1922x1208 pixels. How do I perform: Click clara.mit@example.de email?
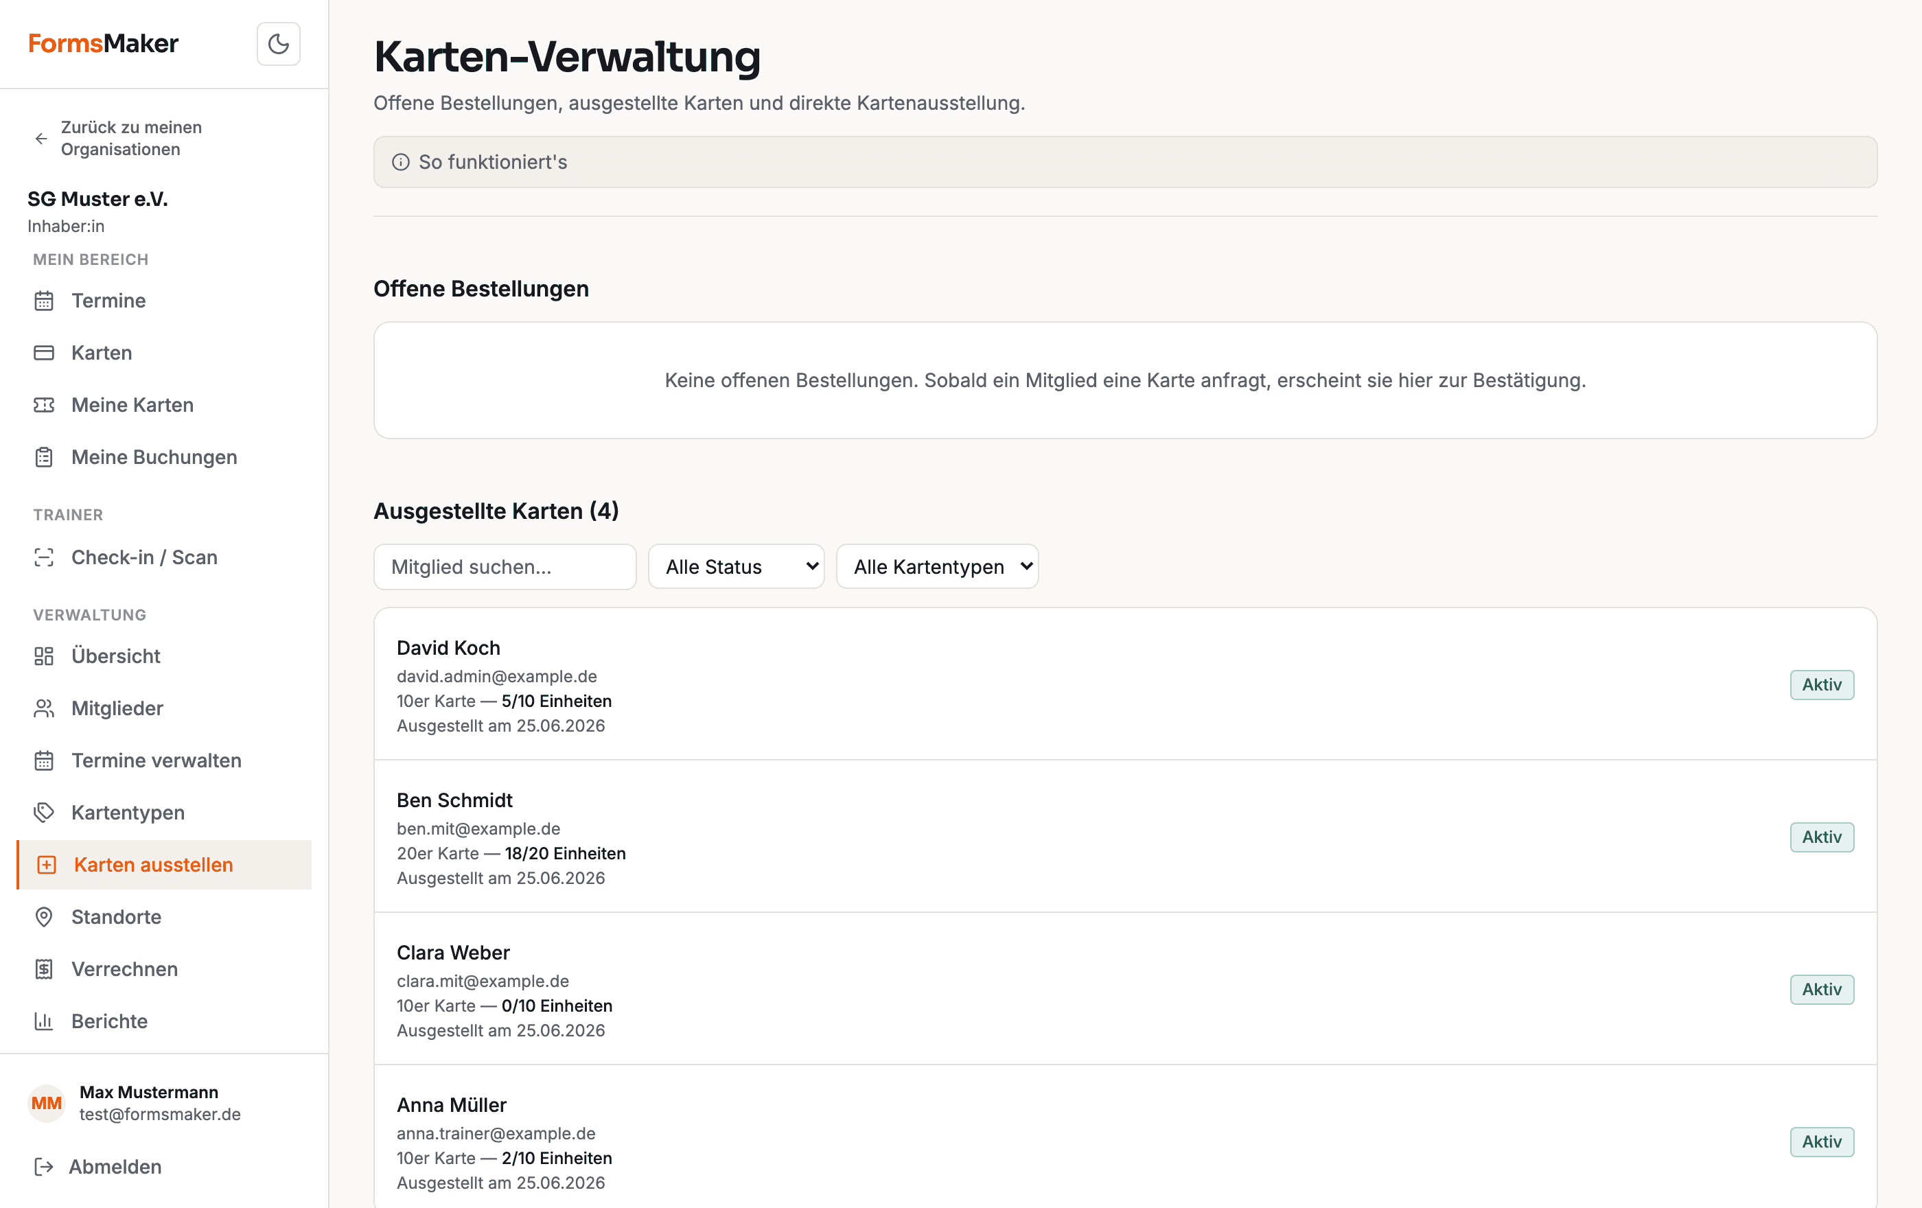(483, 981)
